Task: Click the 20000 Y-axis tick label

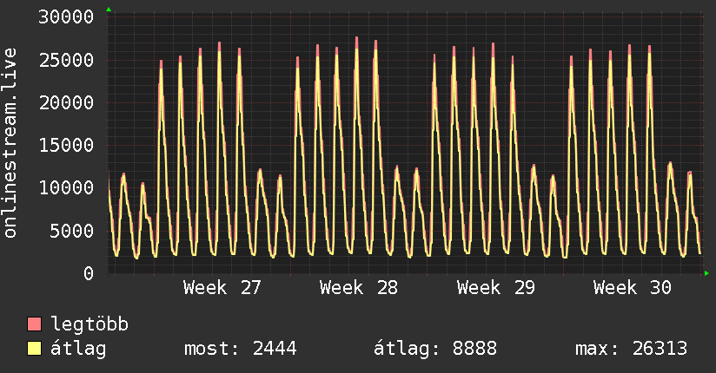Action: 66,102
